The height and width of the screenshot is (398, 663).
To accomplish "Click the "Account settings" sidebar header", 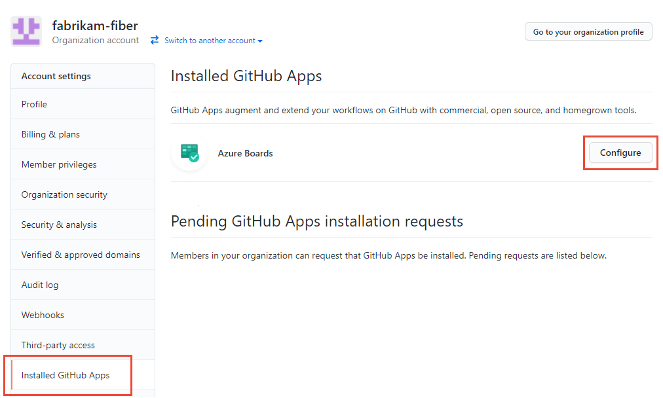I will pos(56,75).
